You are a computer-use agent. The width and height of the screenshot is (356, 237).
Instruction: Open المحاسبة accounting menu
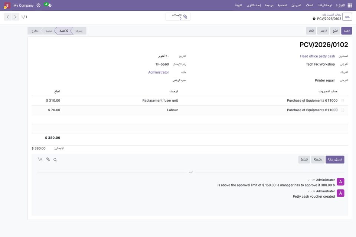click(282, 5)
